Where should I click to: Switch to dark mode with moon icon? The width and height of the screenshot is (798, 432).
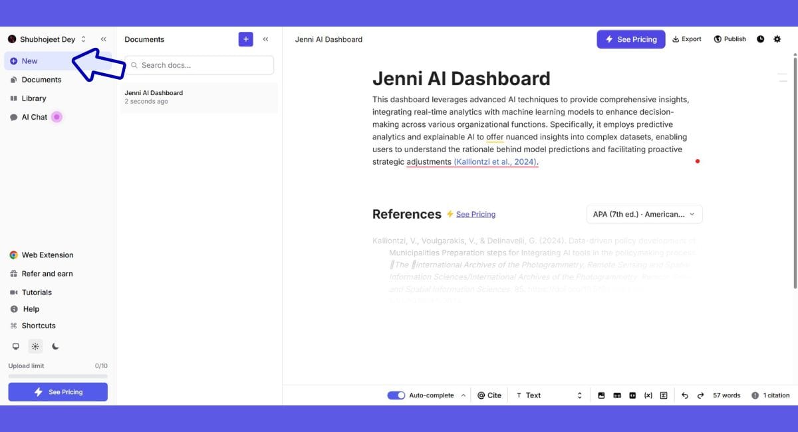coord(55,346)
